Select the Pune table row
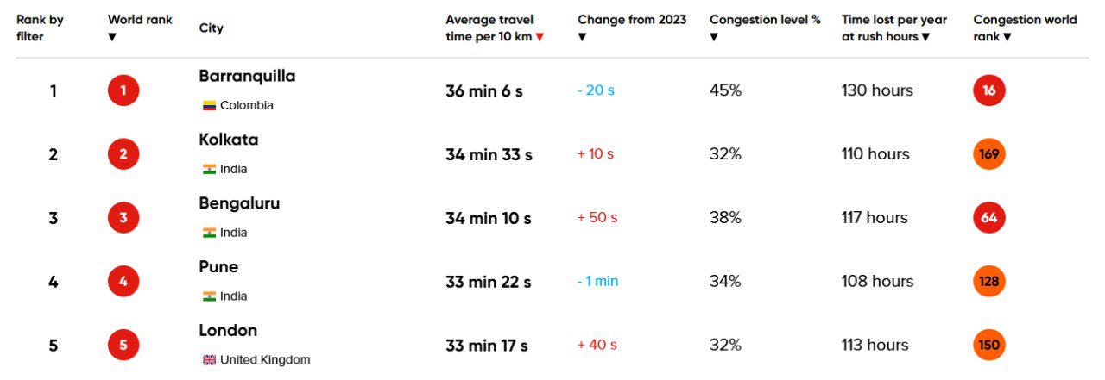 point(552,282)
